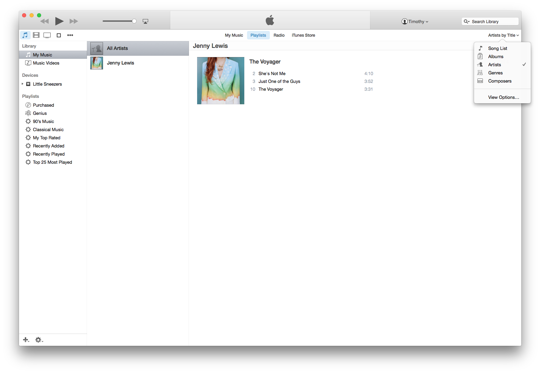Select Jenny Lewis in the artist list
Image resolution: width=542 pixels, height=373 pixels.
[x=138, y=63]
